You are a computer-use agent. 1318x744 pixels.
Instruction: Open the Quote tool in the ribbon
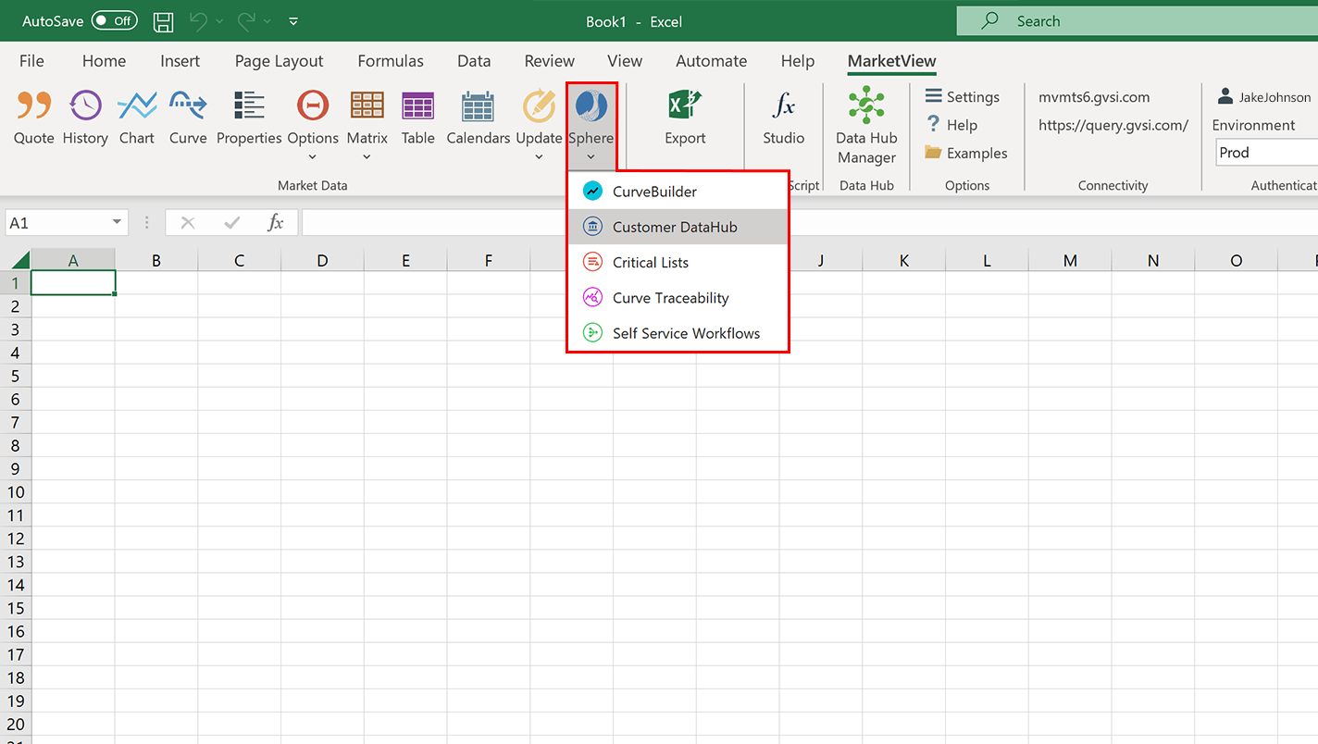33,118
